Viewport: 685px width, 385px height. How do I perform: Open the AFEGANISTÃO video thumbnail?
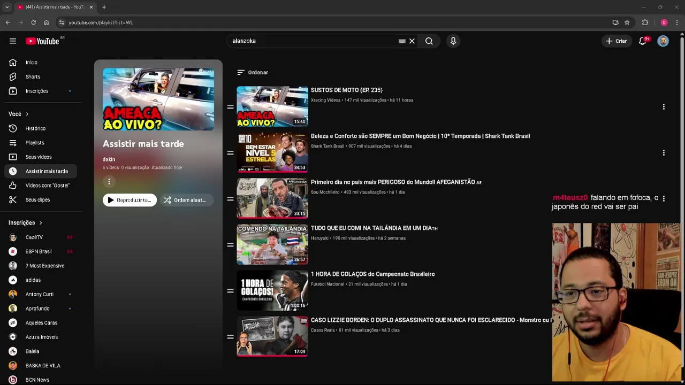[x=272, y=198]
